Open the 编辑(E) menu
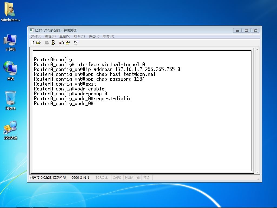The image size is (277, 208). tap(50, 36)
